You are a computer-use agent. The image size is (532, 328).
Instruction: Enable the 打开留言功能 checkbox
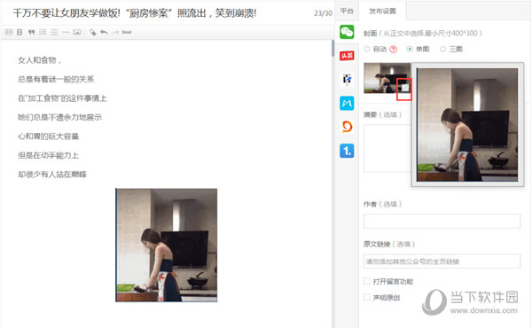click(x=367, y=281)
